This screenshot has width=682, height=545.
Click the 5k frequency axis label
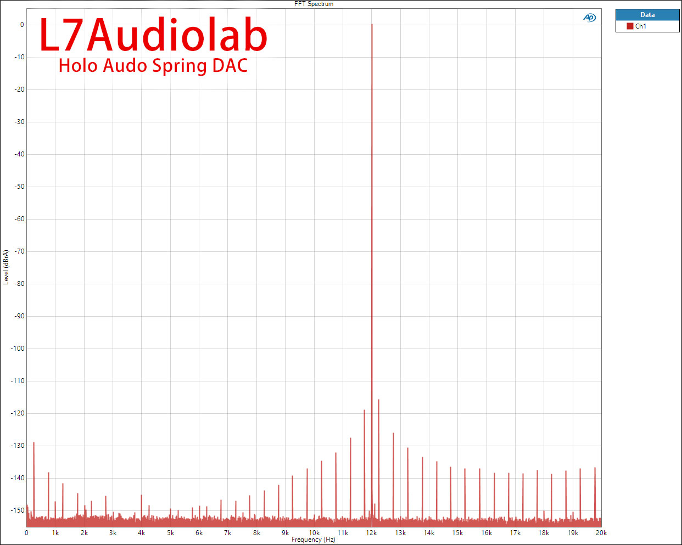tap(170, 533)
